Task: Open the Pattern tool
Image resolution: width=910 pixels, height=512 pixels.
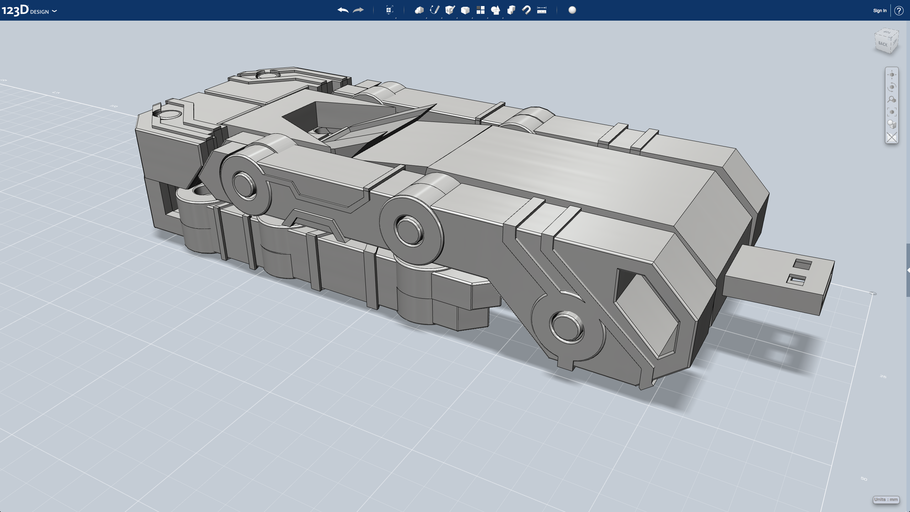Action: (x=480, y=10)
